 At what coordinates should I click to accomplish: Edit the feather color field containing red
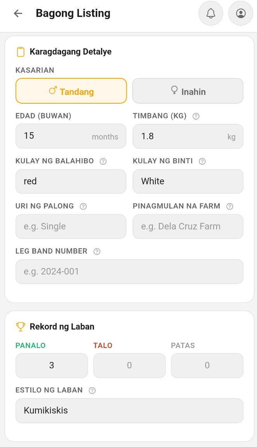tap(71, 181)
